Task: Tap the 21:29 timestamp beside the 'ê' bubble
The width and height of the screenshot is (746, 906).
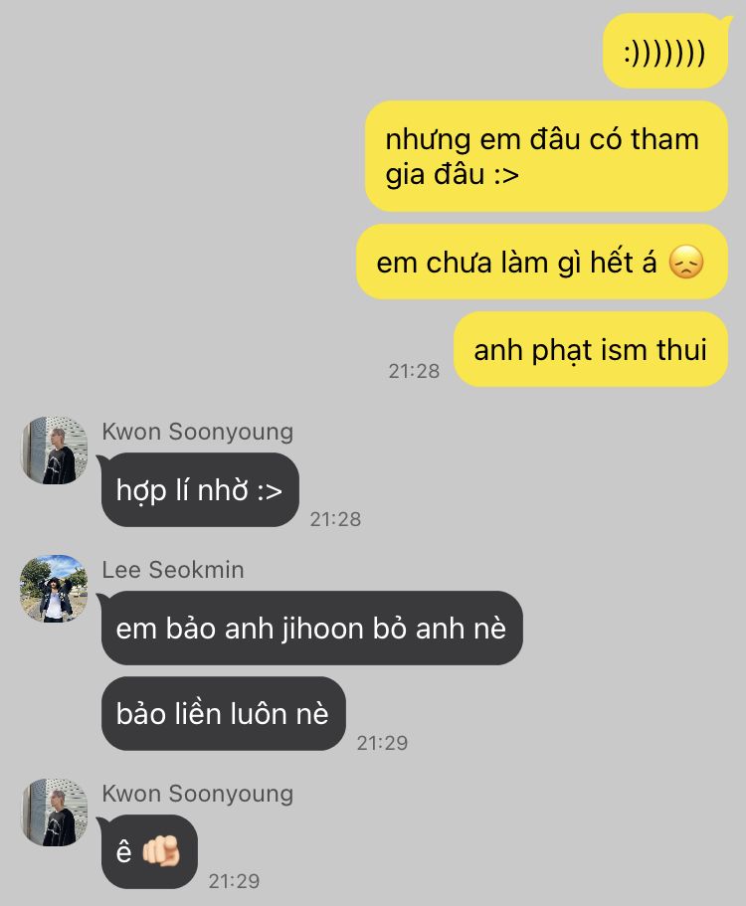Action: pyautogui.click(x=234, y=881)
